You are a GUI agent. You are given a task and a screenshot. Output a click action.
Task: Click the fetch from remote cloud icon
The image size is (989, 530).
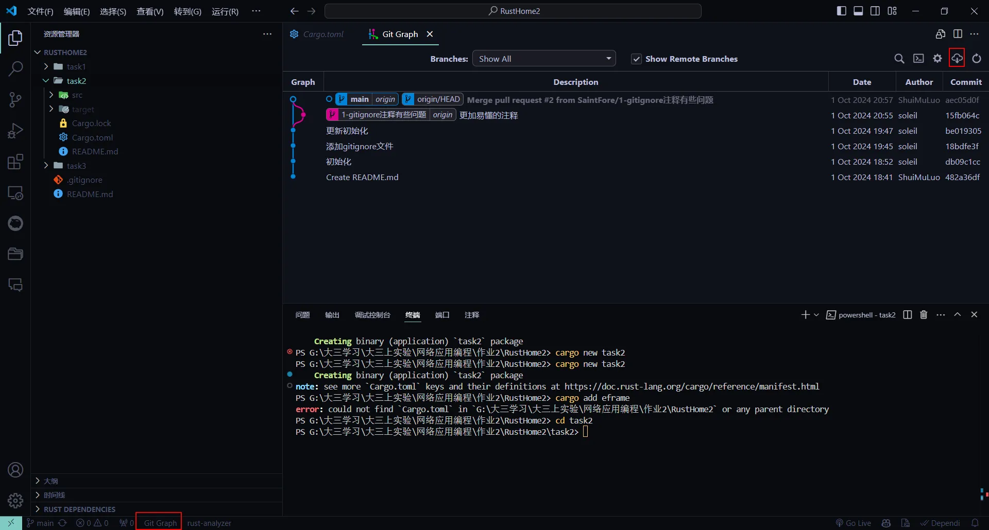click(957, 59)
